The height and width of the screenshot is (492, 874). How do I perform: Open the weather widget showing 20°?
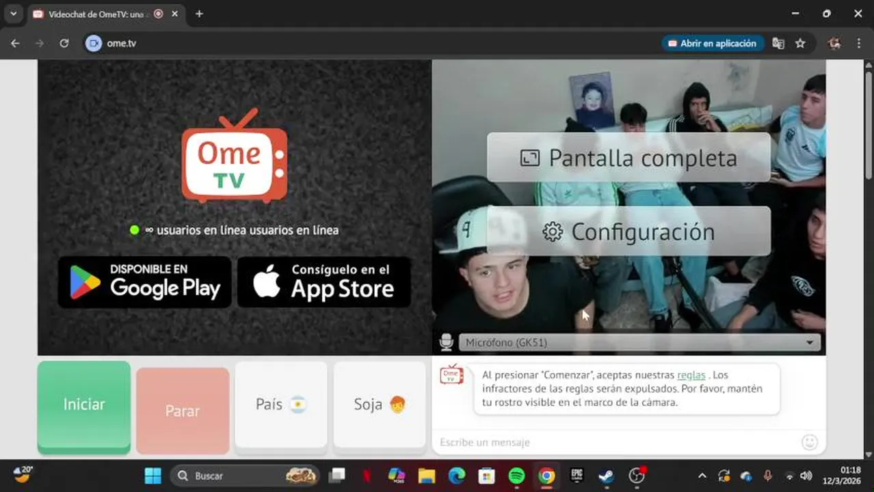[x=24, y=474]
